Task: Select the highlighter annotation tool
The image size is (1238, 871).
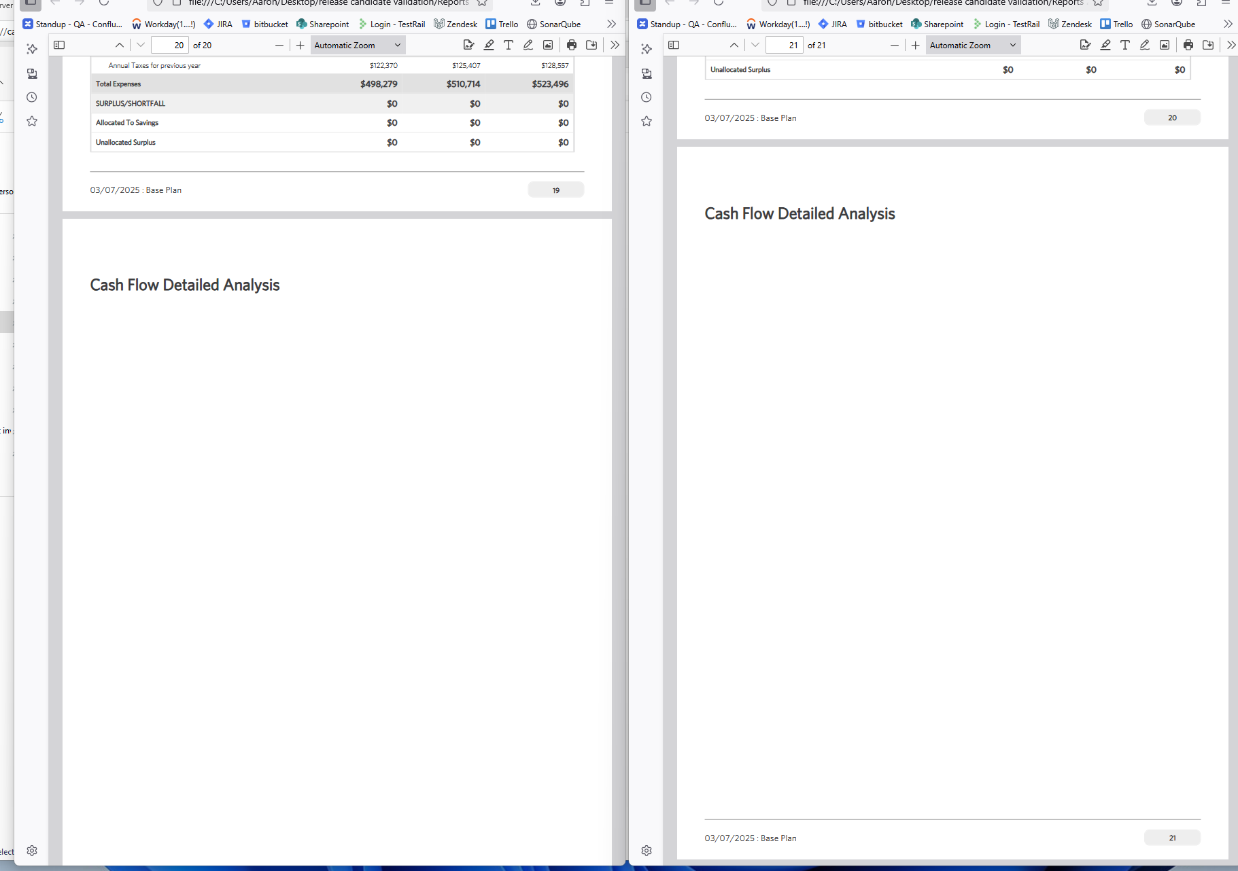Action: click(489, 45)
